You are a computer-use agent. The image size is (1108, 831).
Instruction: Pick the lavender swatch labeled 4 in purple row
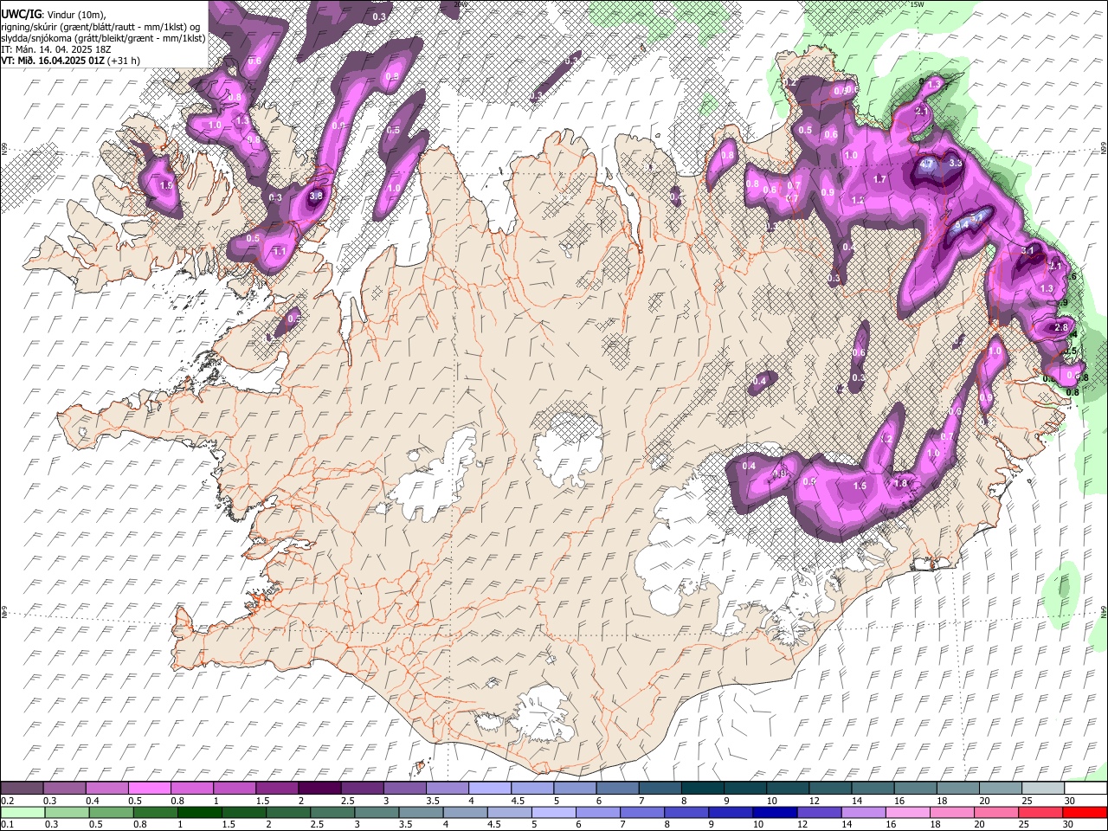coord(490,789)
